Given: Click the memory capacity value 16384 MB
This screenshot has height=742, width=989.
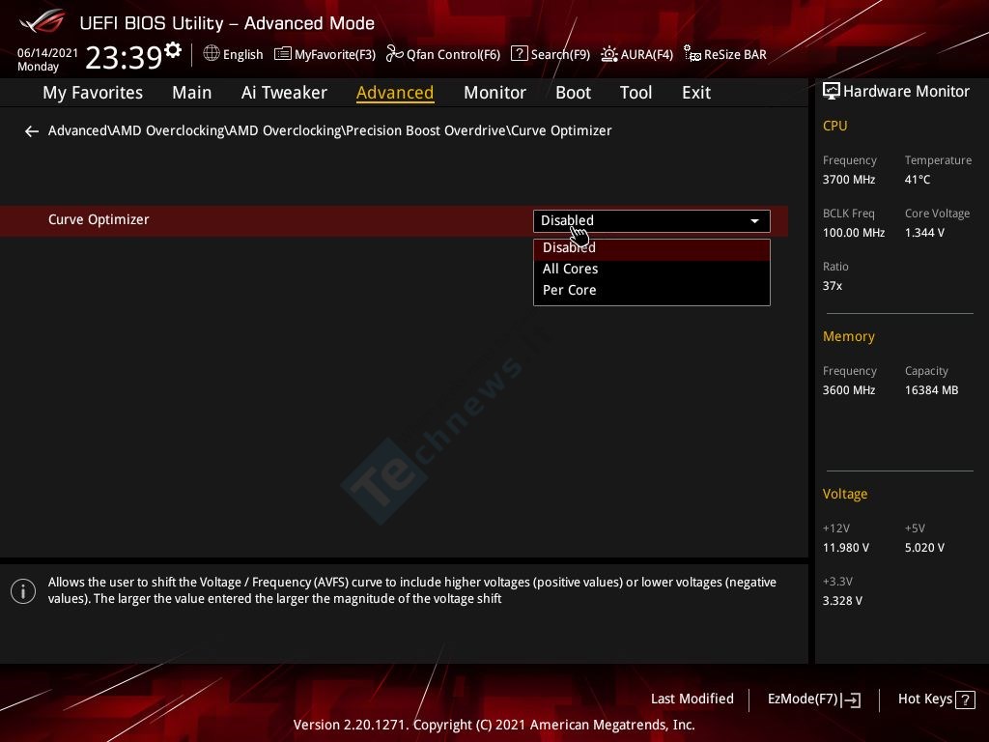Looking at the screenshot, I should 931,390.
